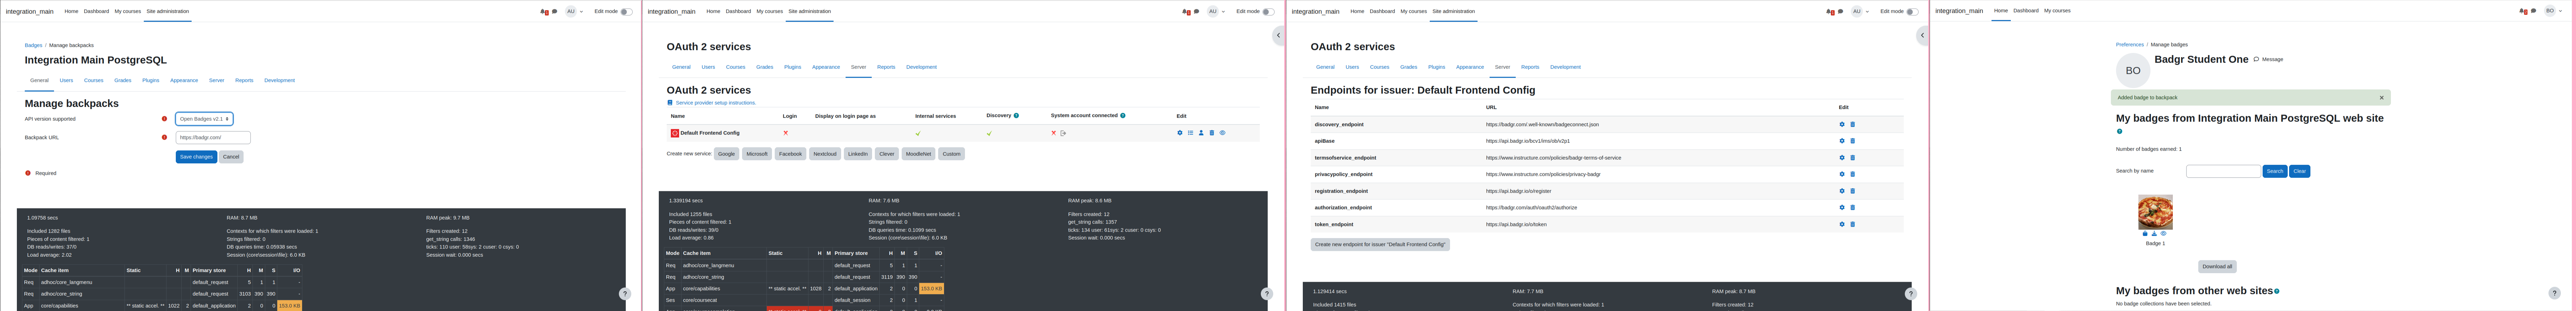The height and width of the screenshot is (311, 2576).
Task: Open Preferences breadcrumb link
Action: click(x=2130, y=44)
